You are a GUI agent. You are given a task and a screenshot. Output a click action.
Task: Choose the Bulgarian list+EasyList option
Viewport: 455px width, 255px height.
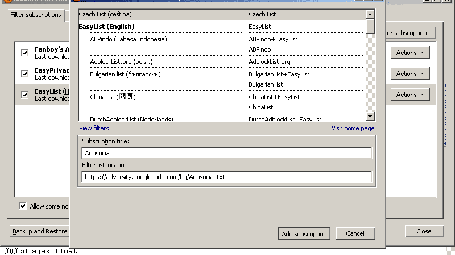pos(279,74)
